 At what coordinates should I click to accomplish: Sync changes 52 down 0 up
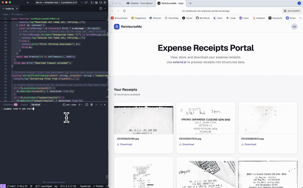tap(22, 186)
